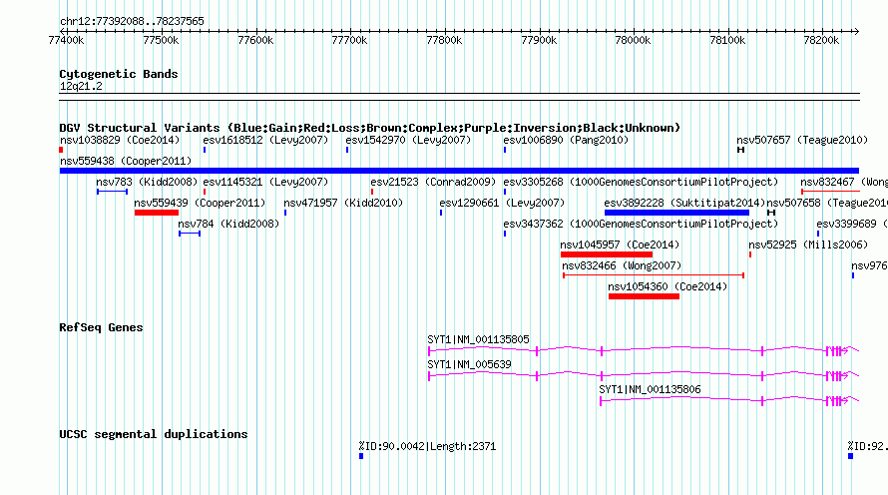Click the chr12:77392088..78237565 coordinate label
The height and width of the screenshot is (495, 888).
tap(132, 22)
